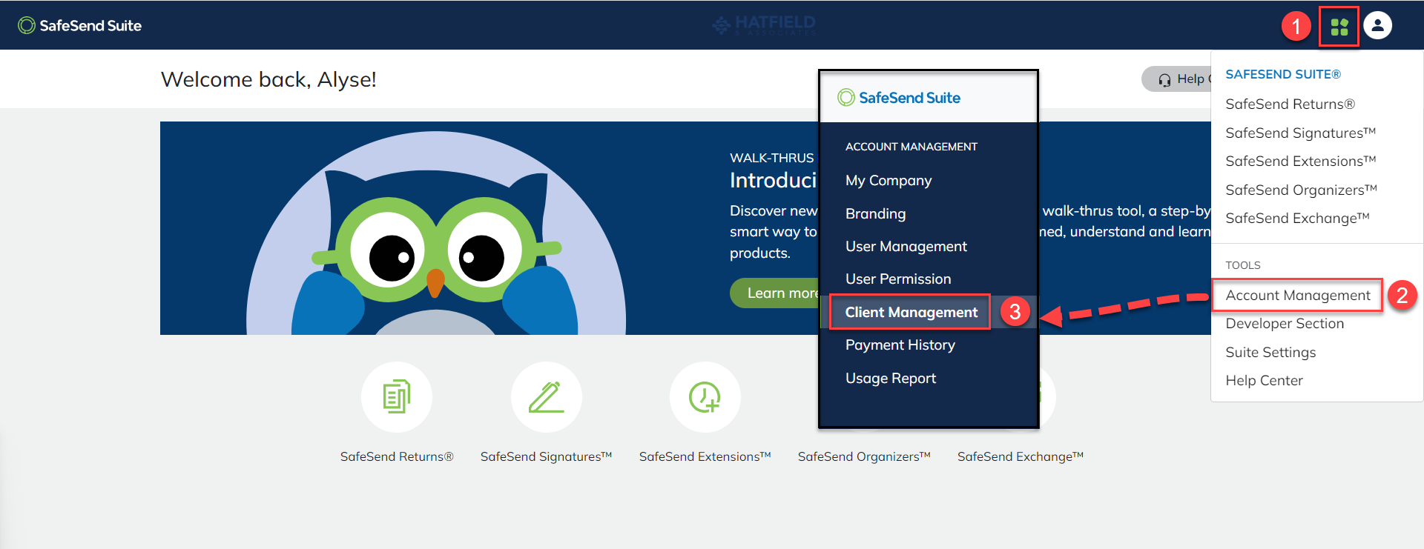Click SafeSend Suite logo in popup panel
The height and width of the screenshot is (549, 1424).
click(x=898, y=98)
